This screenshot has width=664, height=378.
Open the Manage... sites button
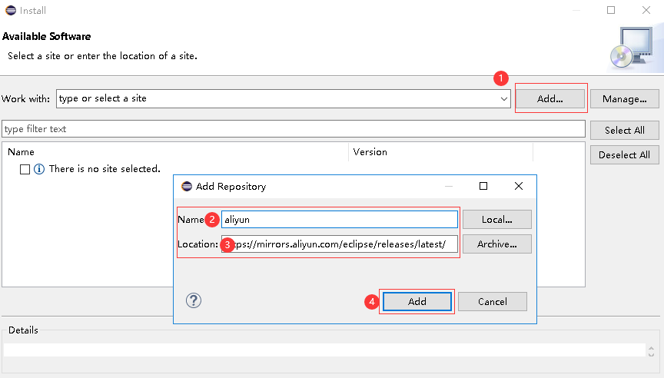point(625,98)
